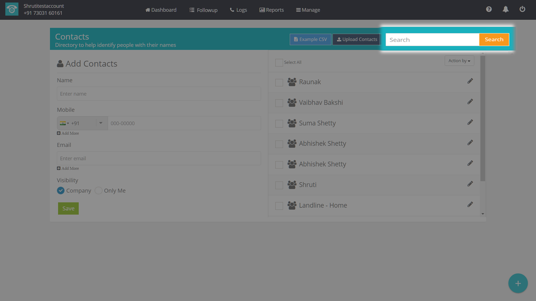Viewport: 536px width, 301px height.
Task: Click the floating plus button
Action: (x=518, y=283)
